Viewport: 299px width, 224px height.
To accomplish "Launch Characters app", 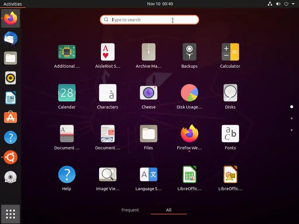I will [x=107, y=93].
